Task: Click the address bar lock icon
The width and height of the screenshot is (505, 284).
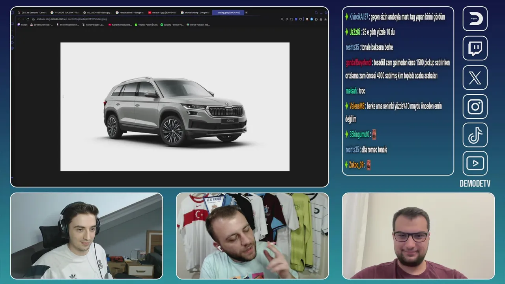Action: (x=34, y=19)
